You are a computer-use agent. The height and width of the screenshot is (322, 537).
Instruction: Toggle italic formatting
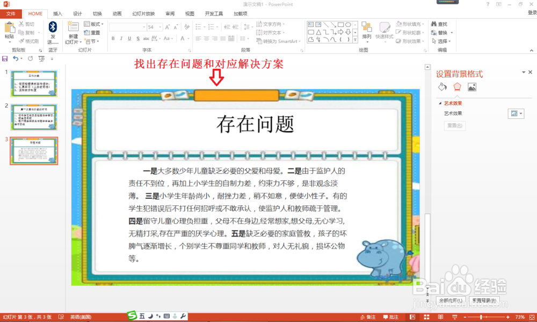(x=121, y=39)
